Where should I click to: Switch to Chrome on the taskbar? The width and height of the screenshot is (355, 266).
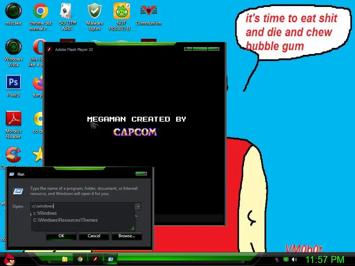tap(80, 259)
